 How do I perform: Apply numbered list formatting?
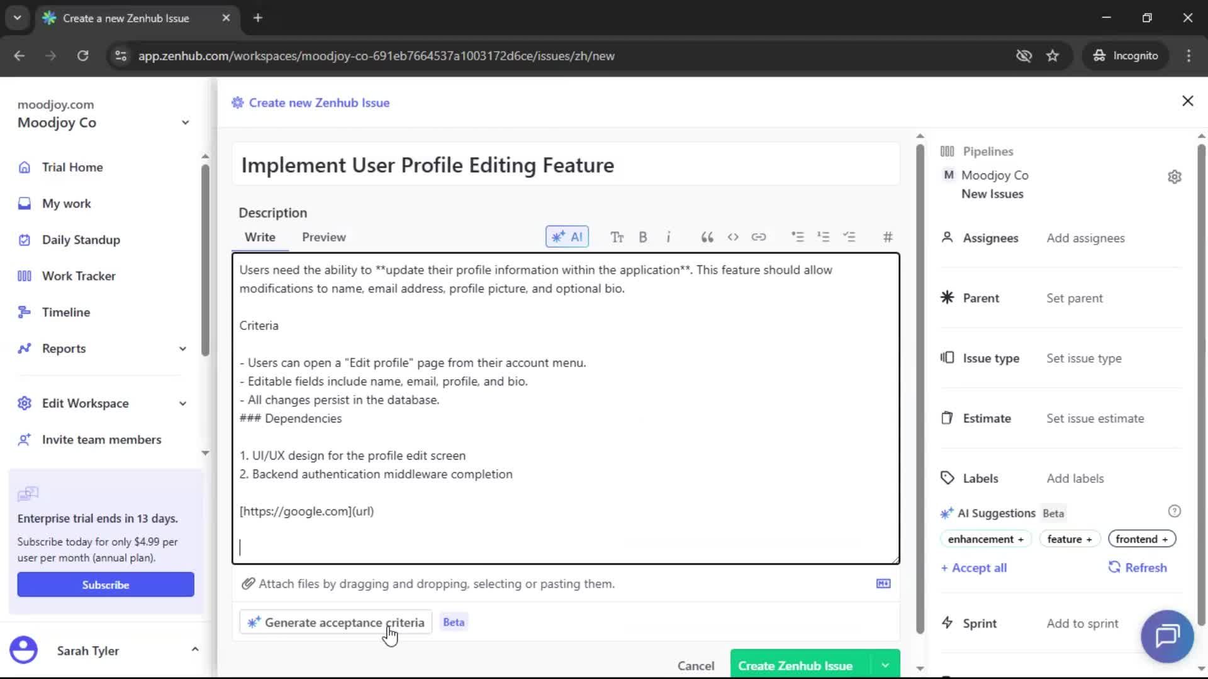click(824, 237)
